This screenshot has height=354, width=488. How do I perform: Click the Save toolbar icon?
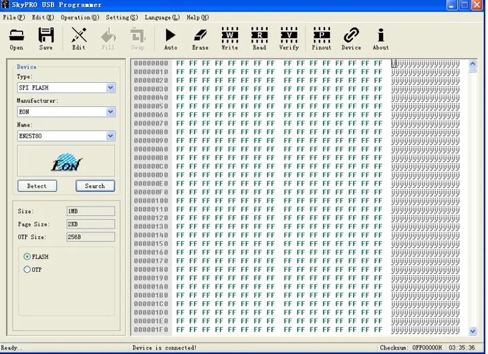[x=45, y=39]
